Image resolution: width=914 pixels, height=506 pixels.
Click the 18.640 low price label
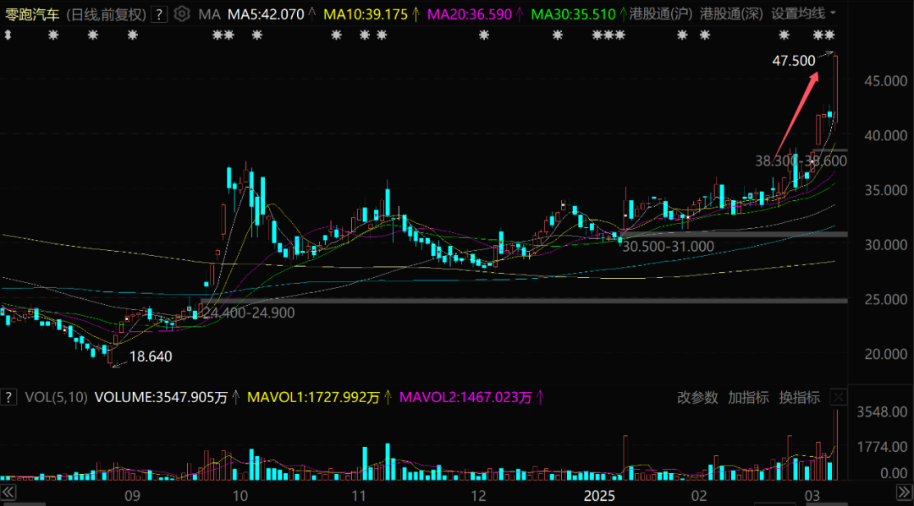151,356
